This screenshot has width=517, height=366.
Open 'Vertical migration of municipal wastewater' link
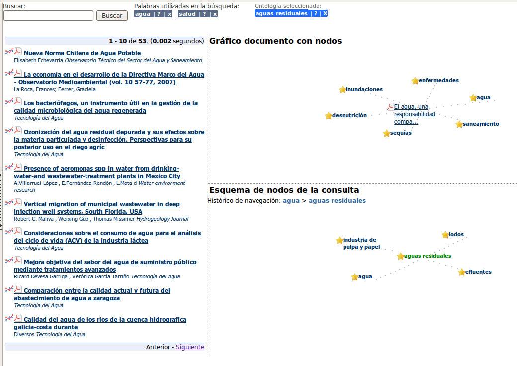(x=96, y=208)
